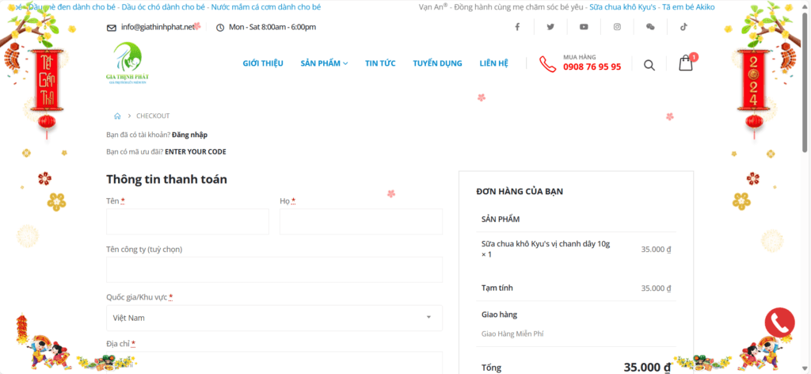811x374 pixels.
Task: Open the shopping bag cart icon
Action: [x=686, y=64]
